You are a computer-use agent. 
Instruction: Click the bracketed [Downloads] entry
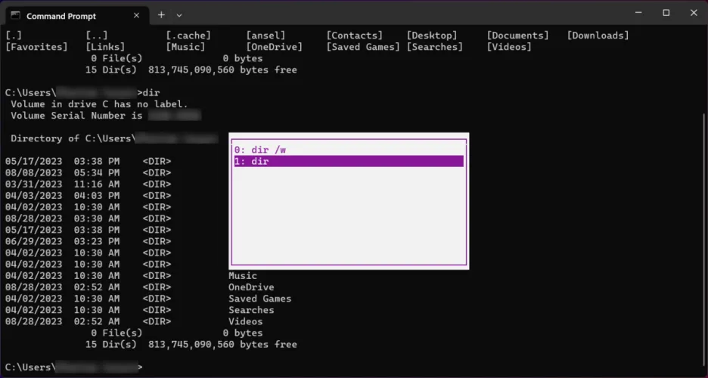pos(598,36)
